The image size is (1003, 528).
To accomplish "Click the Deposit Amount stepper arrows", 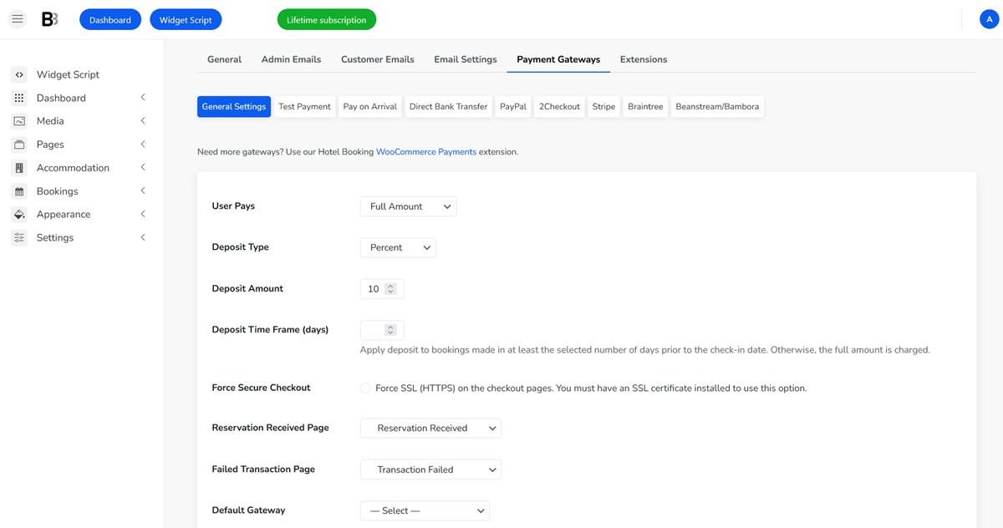I will 390,289.
